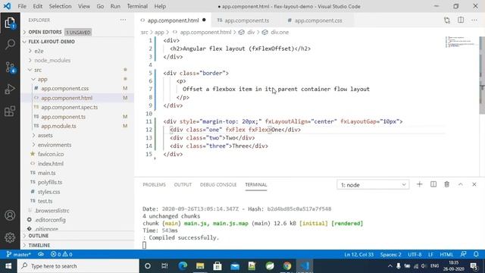485x273 pixels.
Task: Open index.html file in explorer
Action: 51,164
